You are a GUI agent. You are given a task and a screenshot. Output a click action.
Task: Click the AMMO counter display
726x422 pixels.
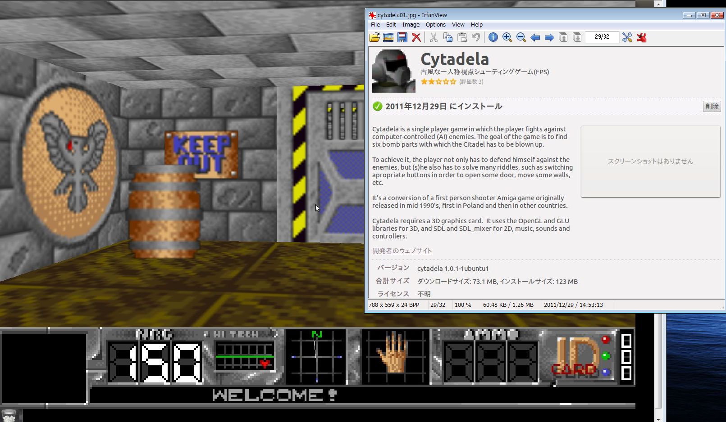point(491,361)
